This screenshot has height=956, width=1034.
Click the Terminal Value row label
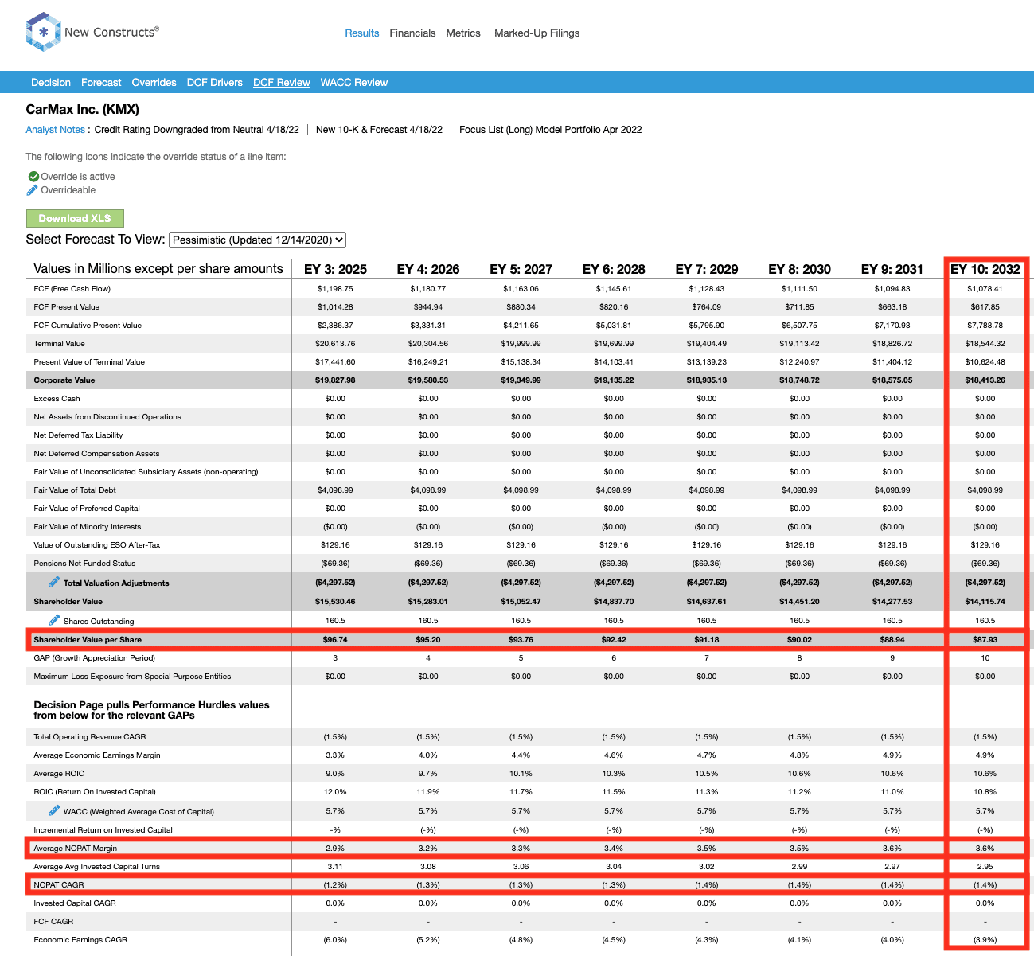(x=59, y=344)
